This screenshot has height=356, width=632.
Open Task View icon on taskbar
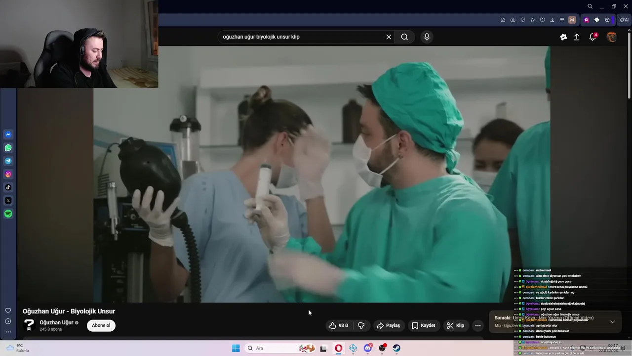[x=323, y=348]
